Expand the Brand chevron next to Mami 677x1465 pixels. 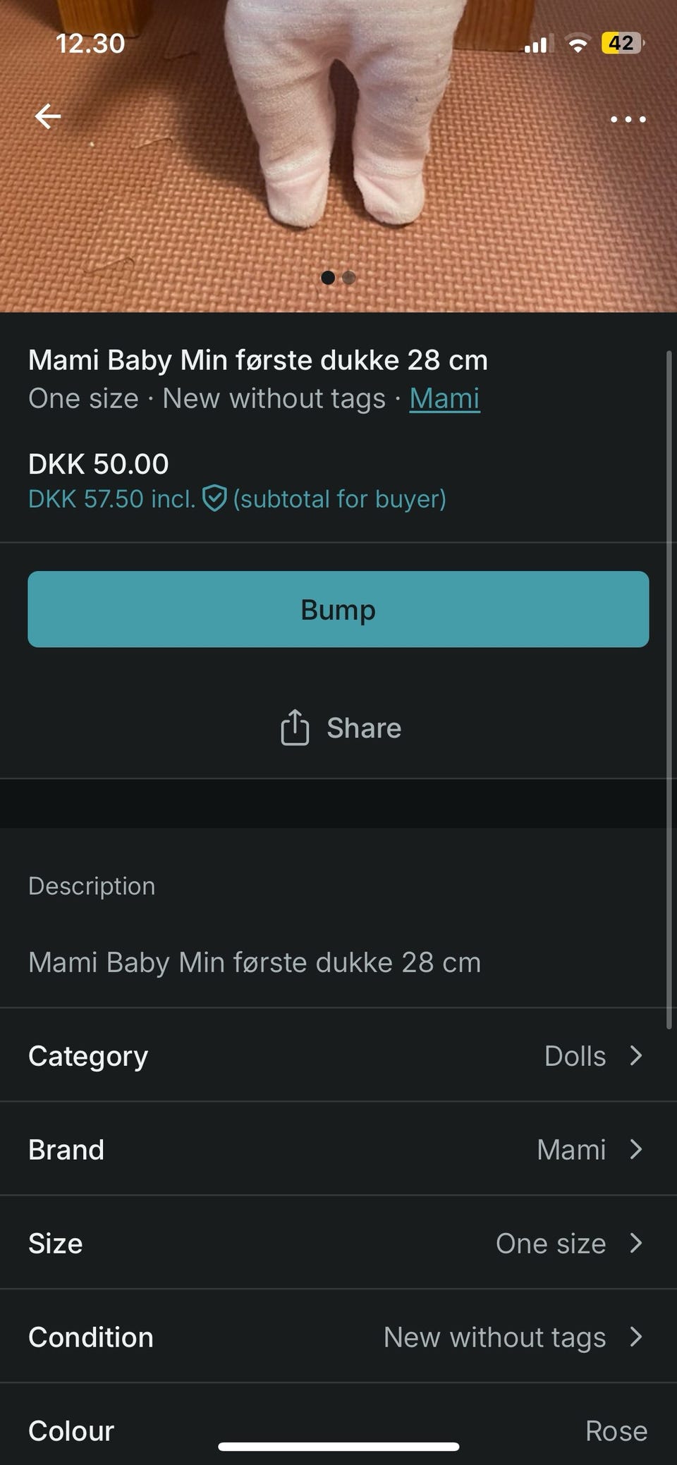635,1149
